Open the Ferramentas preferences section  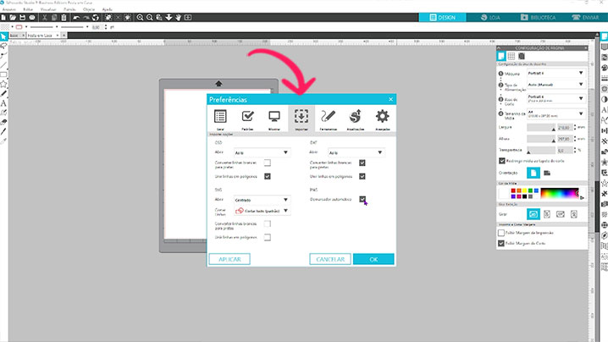[329, 119]
